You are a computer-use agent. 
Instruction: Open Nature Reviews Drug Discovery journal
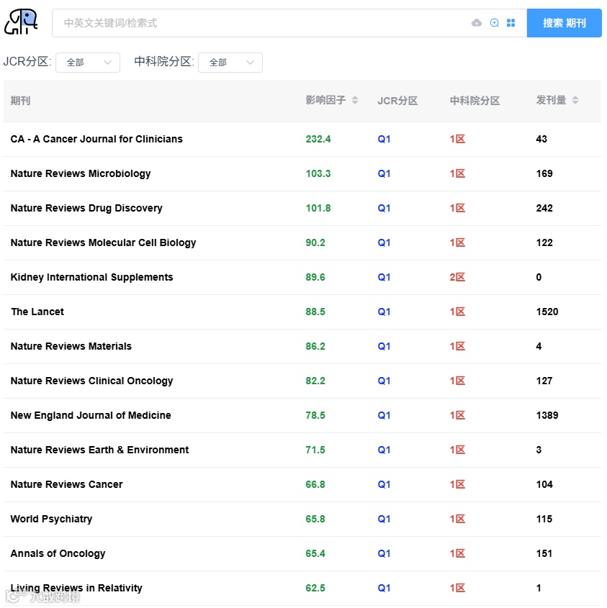86,208
